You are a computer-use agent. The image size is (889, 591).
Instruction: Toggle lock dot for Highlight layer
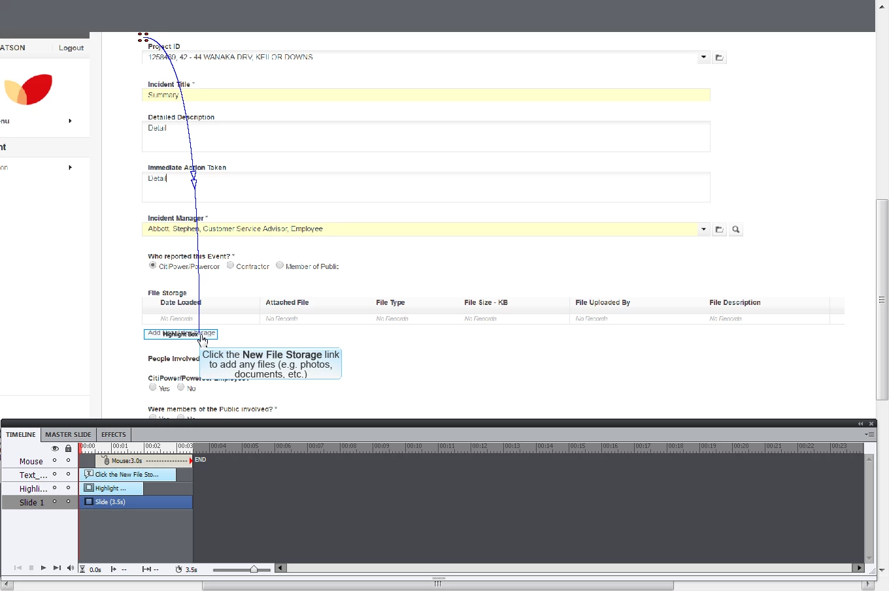tap(68, 488)
